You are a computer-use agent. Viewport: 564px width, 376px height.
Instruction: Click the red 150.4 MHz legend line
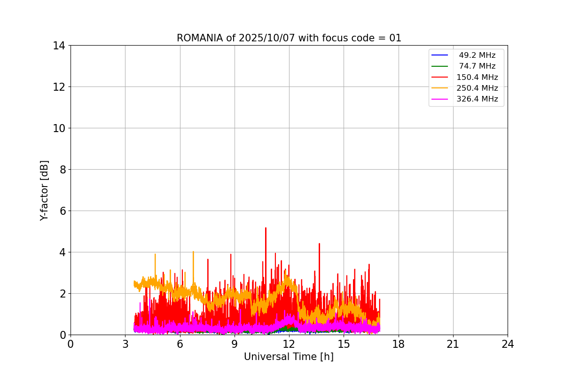440,77
